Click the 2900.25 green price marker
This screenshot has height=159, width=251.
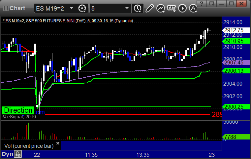[x=236, y=107]
